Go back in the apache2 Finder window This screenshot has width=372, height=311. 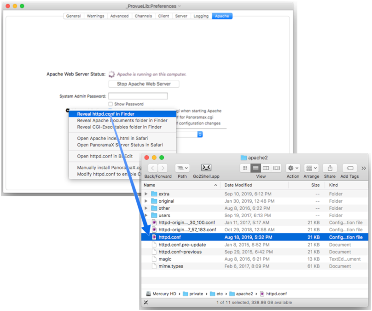[x=153, y=168]
